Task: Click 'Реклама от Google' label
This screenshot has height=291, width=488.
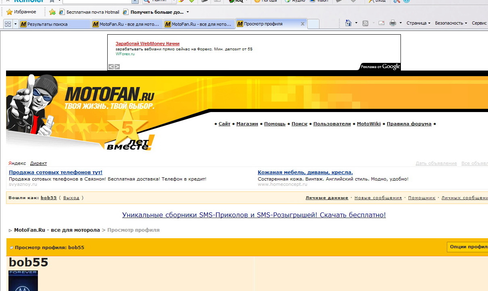Action: coord(380,67)
